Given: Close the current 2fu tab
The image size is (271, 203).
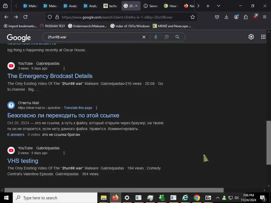Looking at the screenshot, I should pyautogui.click(x=136, y=6).
